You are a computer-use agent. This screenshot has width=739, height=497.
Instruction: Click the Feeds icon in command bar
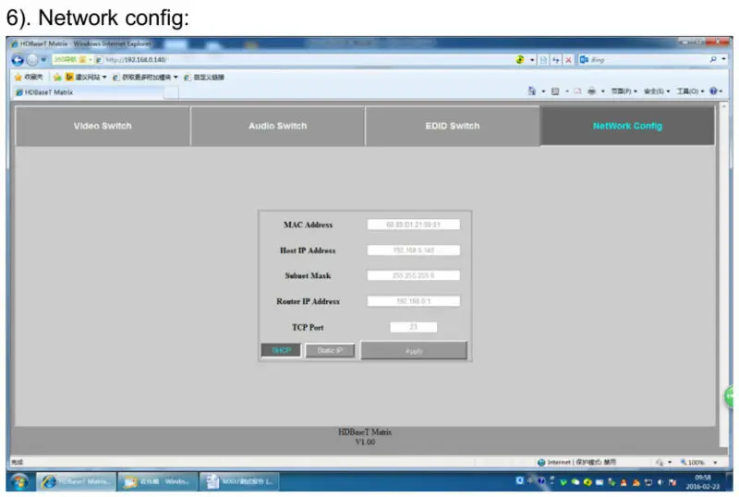coord(555,91)
